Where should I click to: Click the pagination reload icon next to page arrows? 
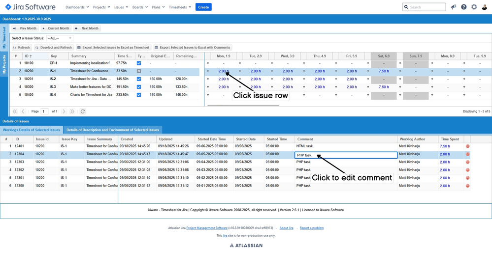(83, 111)
